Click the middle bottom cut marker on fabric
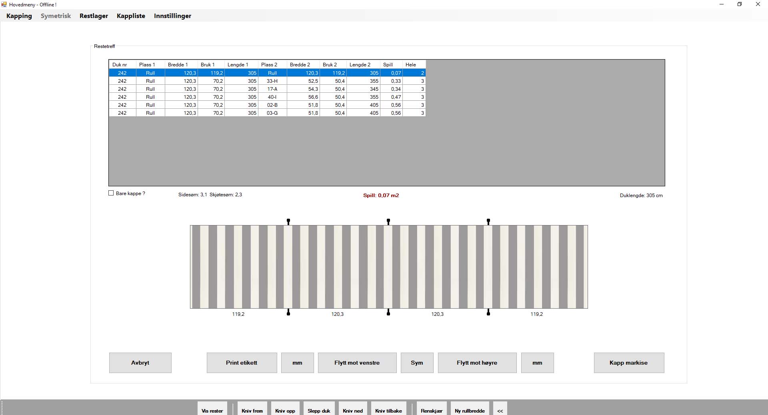Viewport: 768px width, 415px height. [x=388, y=313]
